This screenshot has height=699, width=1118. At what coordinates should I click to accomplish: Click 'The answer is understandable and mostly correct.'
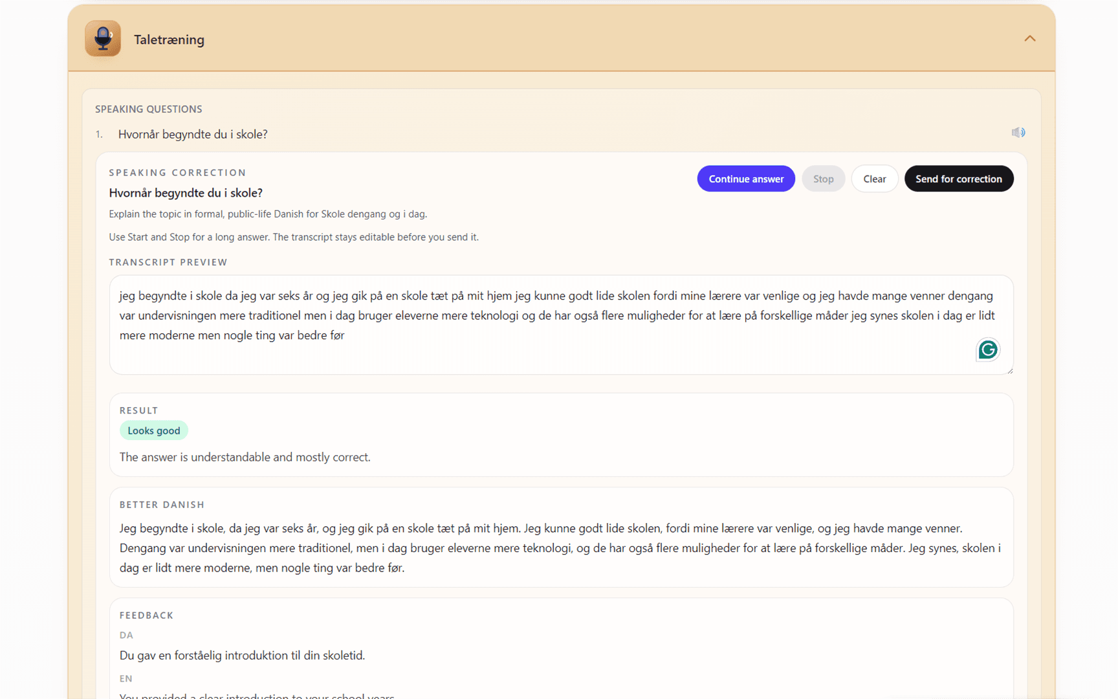[245, 457]
